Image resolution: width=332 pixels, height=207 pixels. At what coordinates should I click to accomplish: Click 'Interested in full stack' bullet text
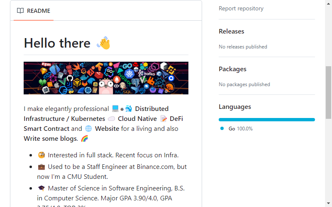[x=113, y=155]
